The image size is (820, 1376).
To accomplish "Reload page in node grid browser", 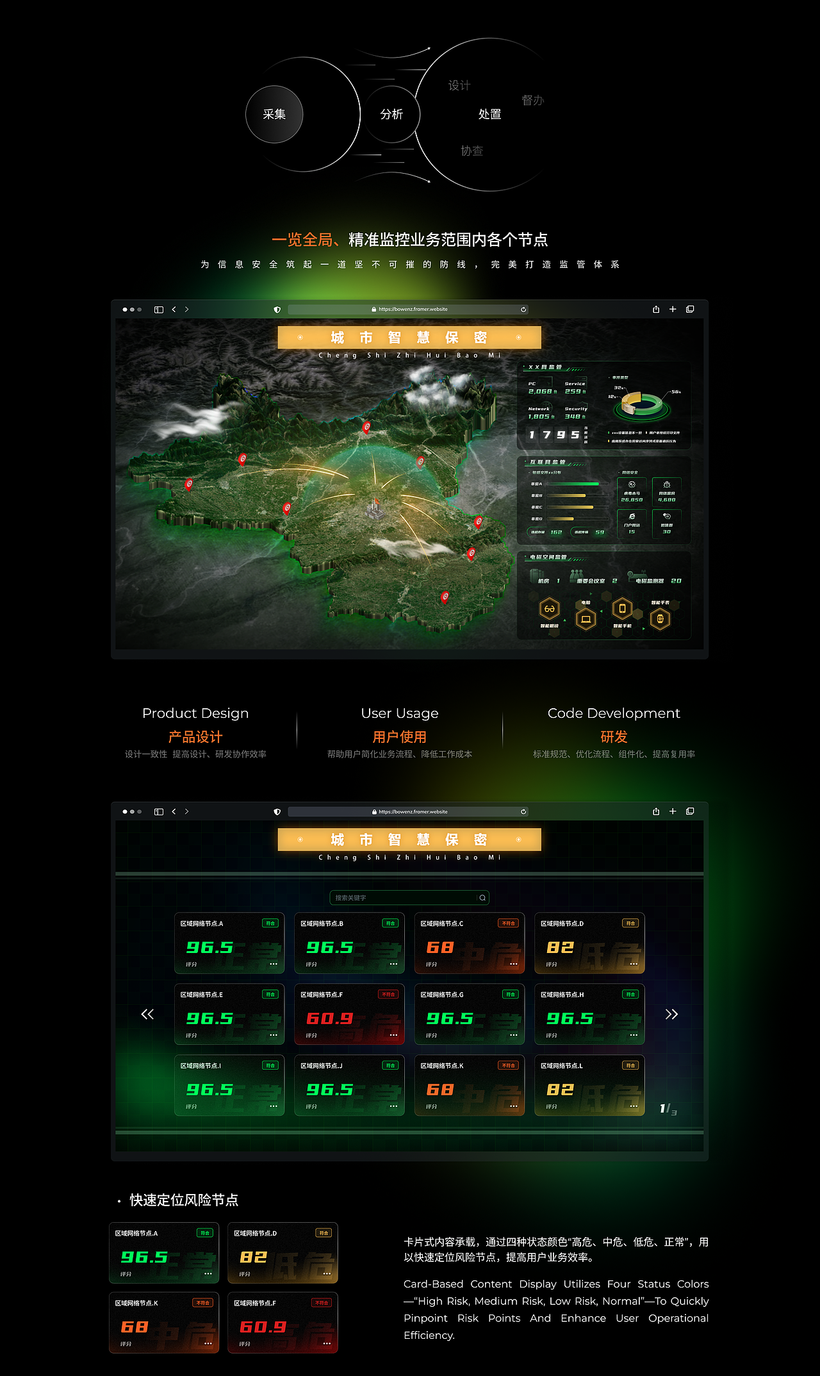I will 523,811.
